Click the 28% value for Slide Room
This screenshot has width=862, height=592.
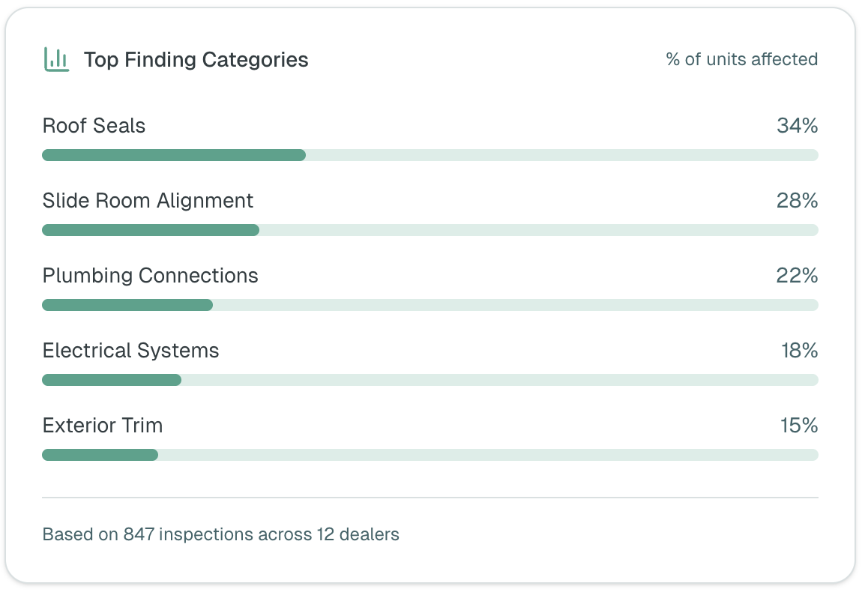point(797,200)
